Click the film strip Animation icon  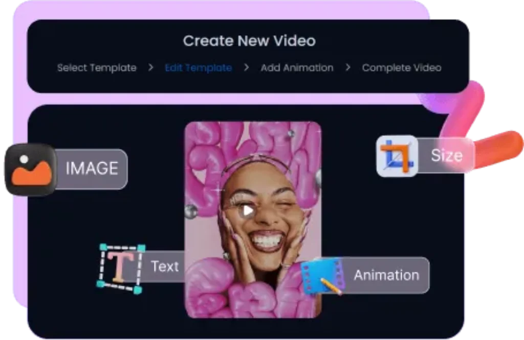point(322,277)
